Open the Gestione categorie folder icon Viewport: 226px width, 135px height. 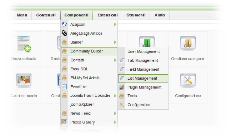click(188, 43)
